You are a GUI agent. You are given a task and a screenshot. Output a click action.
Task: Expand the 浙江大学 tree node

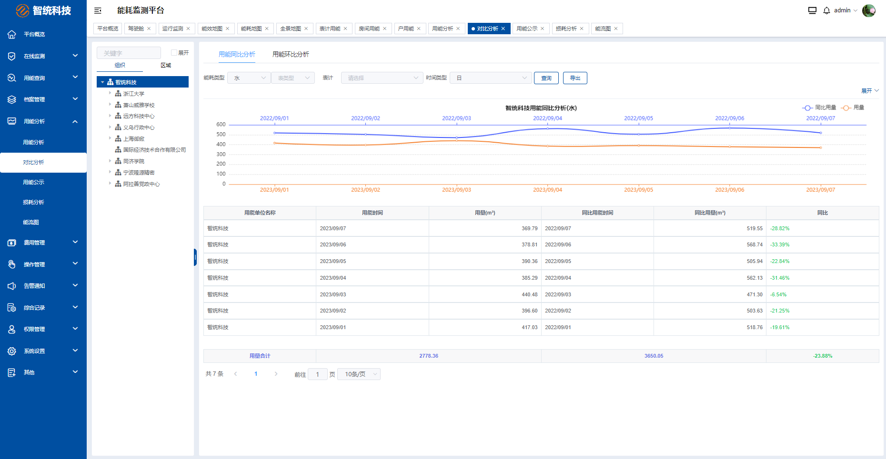click(110, 94)
